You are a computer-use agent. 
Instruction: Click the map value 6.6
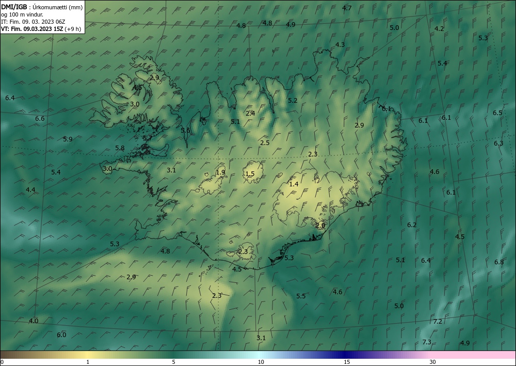[40, 119]
